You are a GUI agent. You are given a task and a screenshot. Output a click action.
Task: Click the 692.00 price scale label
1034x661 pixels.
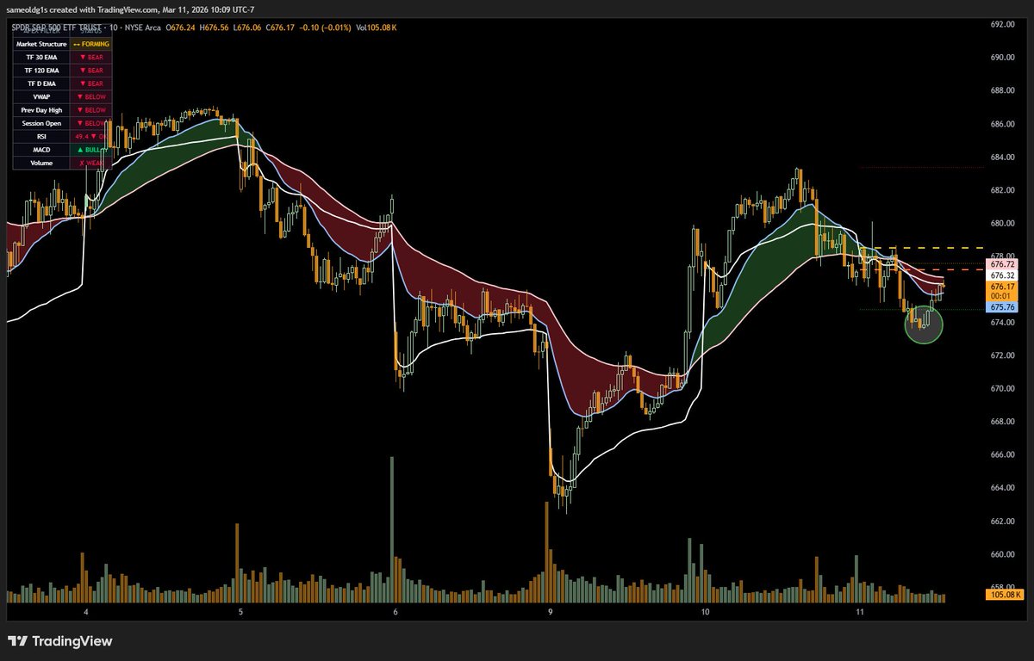1002,24
